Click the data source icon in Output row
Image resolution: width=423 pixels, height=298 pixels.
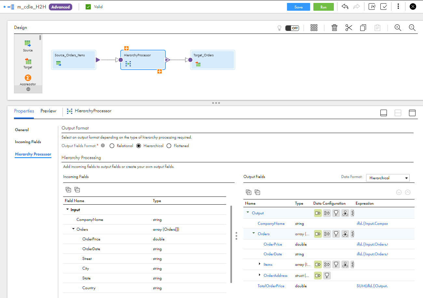click(318, 213)
